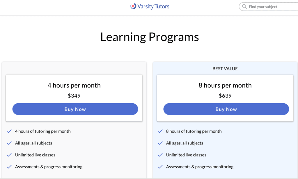Click the '8 hours per month' card title
The image size is (298, 179).
[x=226, y=85]
